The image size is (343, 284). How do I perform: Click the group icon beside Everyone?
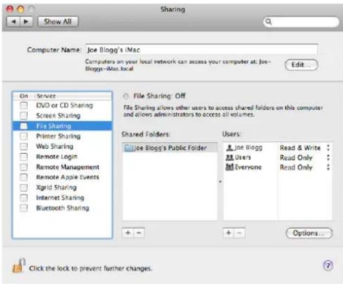(x=230, y=167)
